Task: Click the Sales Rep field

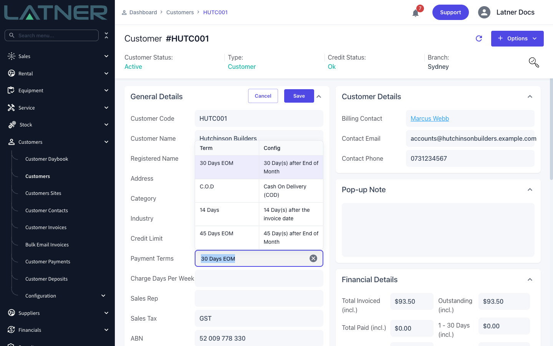Action: [x=259, y=298]
